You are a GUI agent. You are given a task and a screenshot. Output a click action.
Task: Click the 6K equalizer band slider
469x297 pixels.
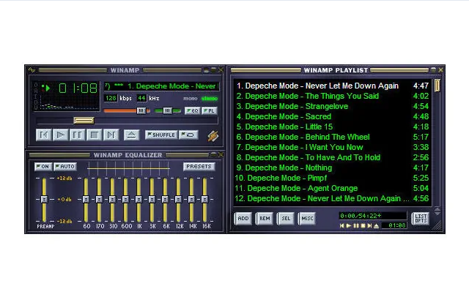pyautogui.click(x=165, y=199)
